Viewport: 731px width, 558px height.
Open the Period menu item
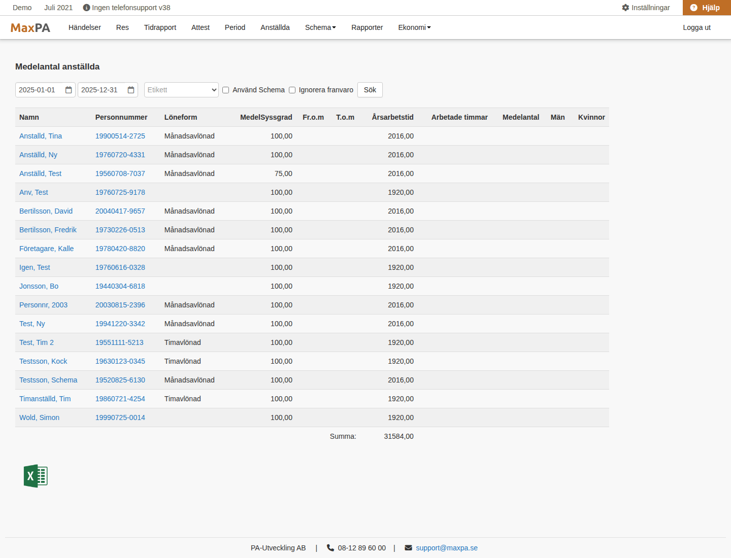235,27
